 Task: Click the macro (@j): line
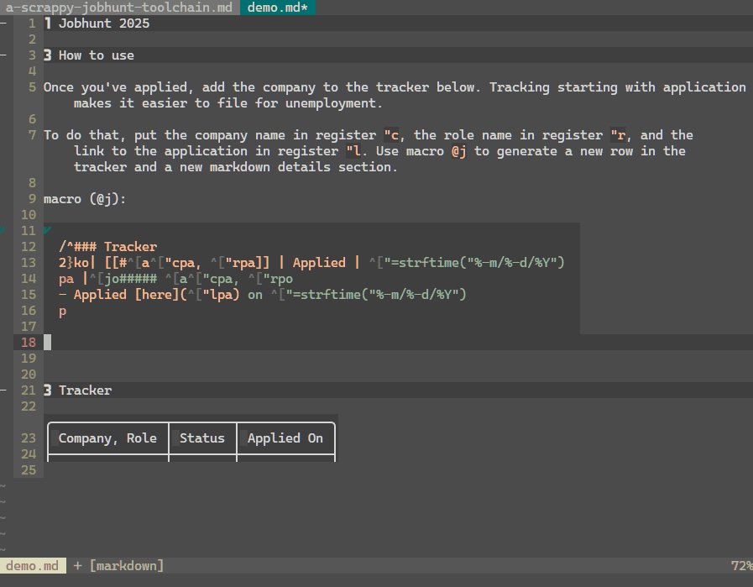(x=85, y=199)
